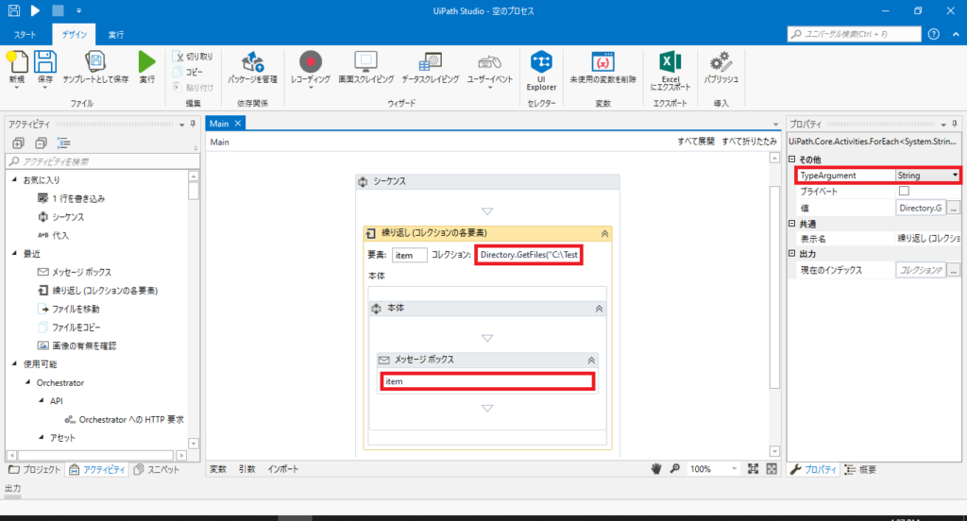Collapse the Orchestrator tree node
This screenshot has width=967, height=521.
27,382
